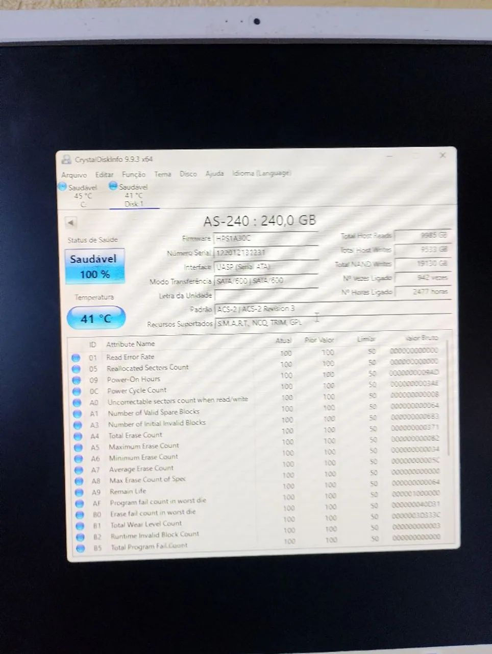Click the status dot for Number of Valid Spare Blocks
This screenshot has height=654, width=492.
(78, 414)
